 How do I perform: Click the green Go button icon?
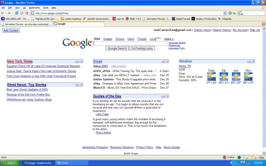coord(230,13)
